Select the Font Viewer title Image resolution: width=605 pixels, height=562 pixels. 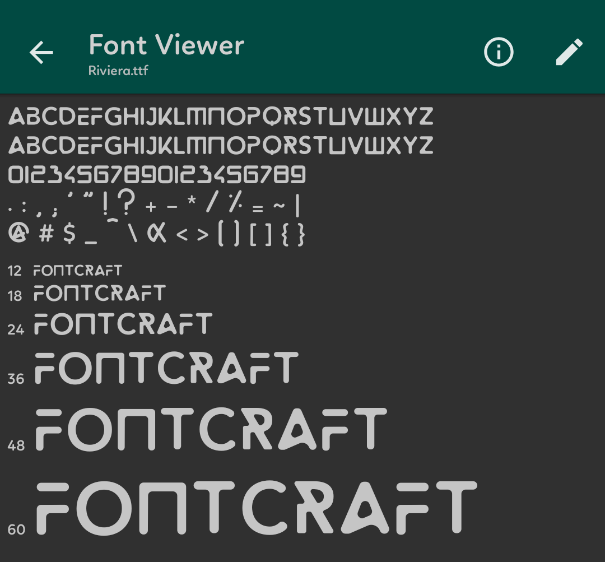point(166,45)
